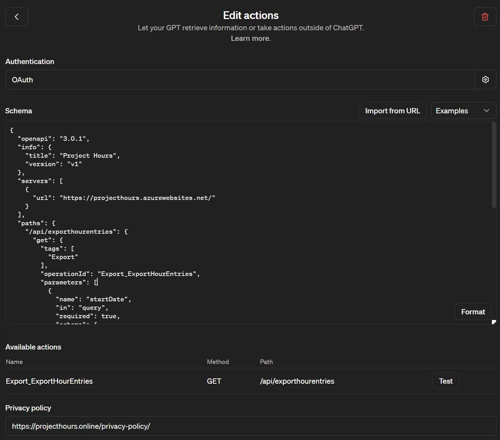Viewport: 500px width, 440px height.
Task: Click the OAuth authentication field
Action: [240, 80]
